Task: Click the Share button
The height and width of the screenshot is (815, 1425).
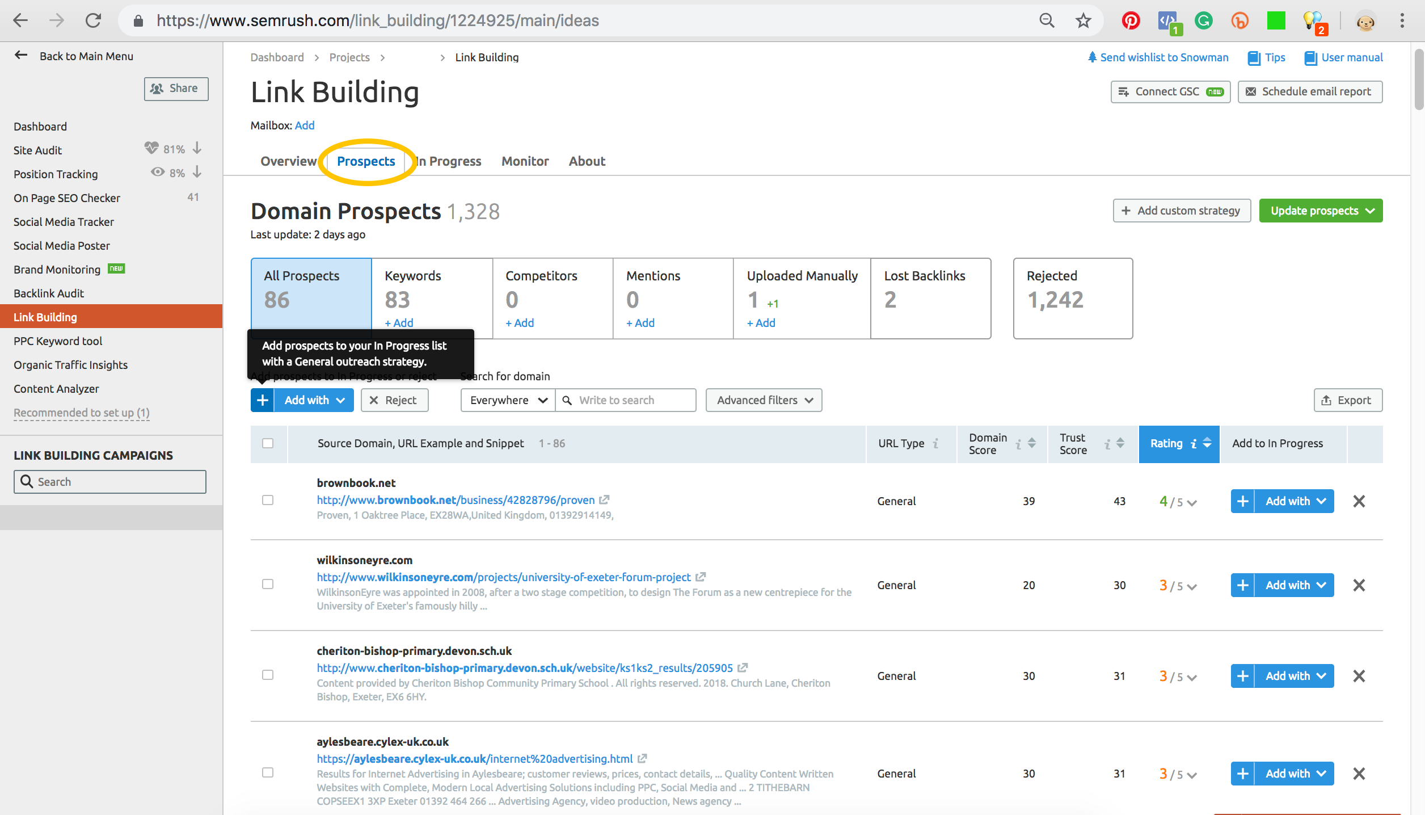Action: [176, 89]
